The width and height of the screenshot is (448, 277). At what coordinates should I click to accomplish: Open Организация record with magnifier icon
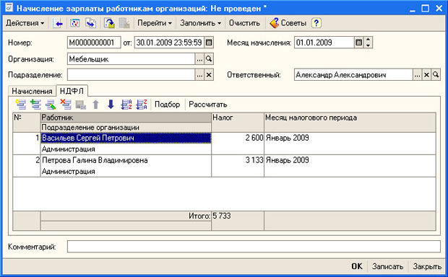[x=209, y=59]
